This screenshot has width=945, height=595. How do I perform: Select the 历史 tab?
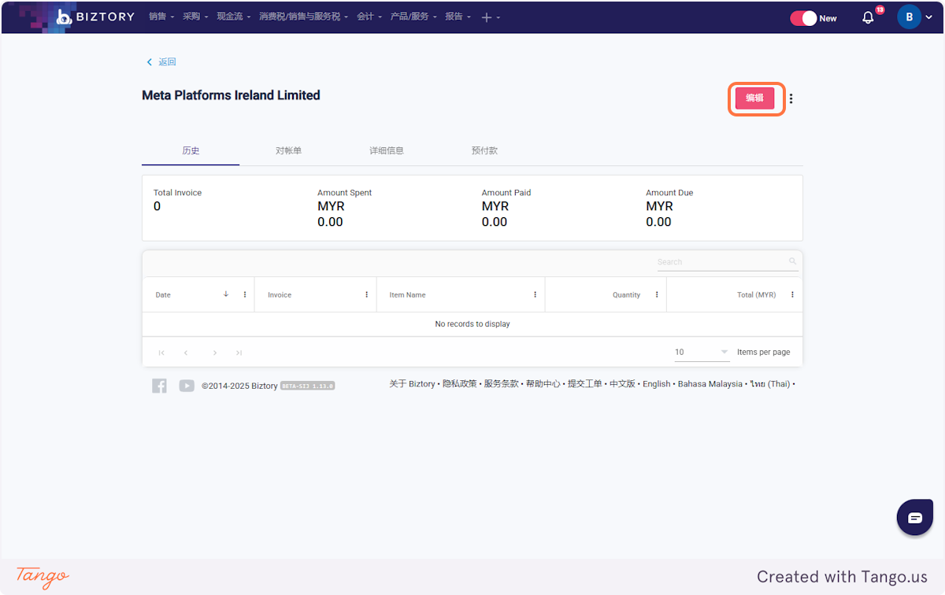(191, 150)
